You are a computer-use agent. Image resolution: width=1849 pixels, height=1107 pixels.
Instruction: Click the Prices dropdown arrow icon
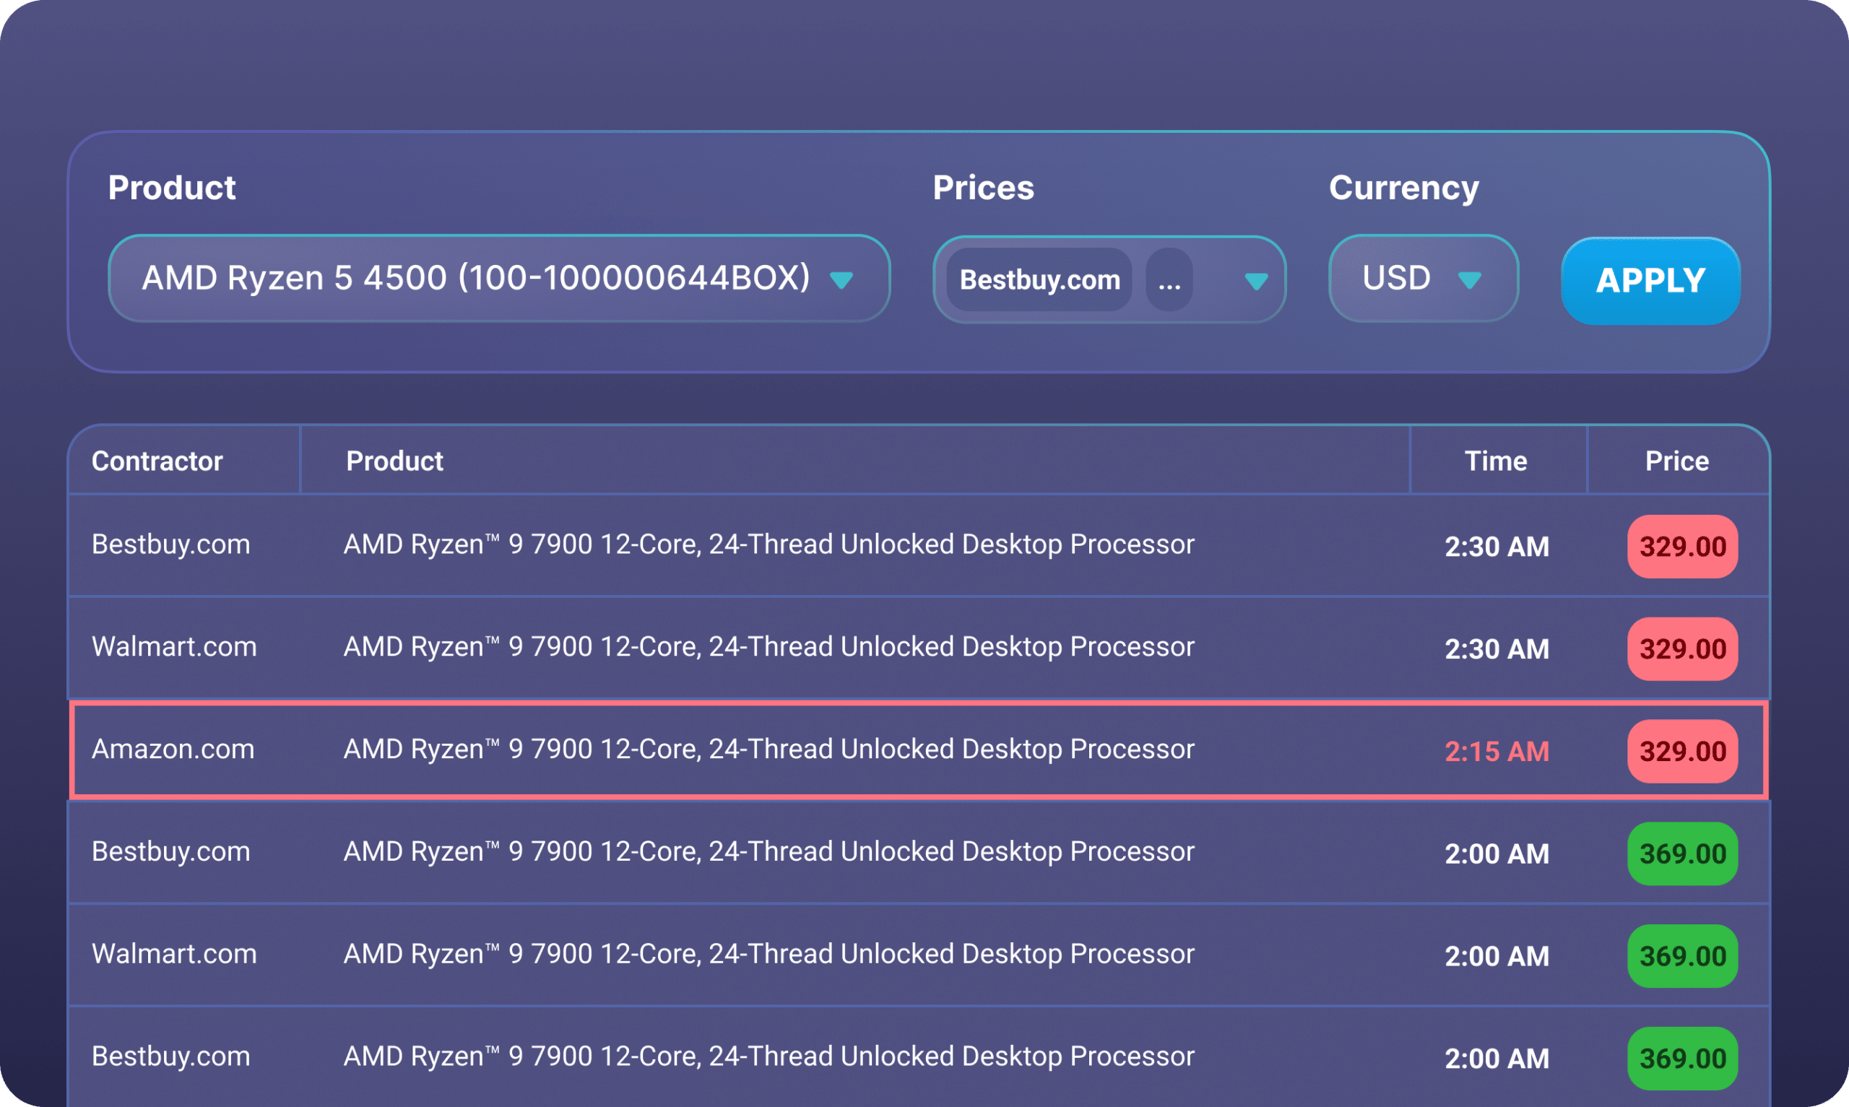tap(1256, 281)
